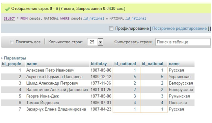
Task: Select cell Валентинов Алексей Данилович
Action: point(57,90)
